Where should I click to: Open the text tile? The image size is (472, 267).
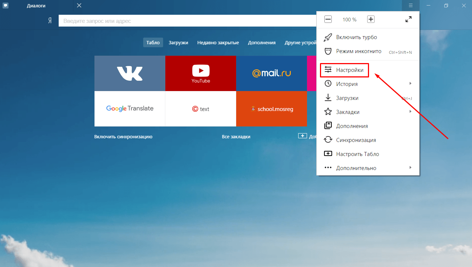coord(201,109)
